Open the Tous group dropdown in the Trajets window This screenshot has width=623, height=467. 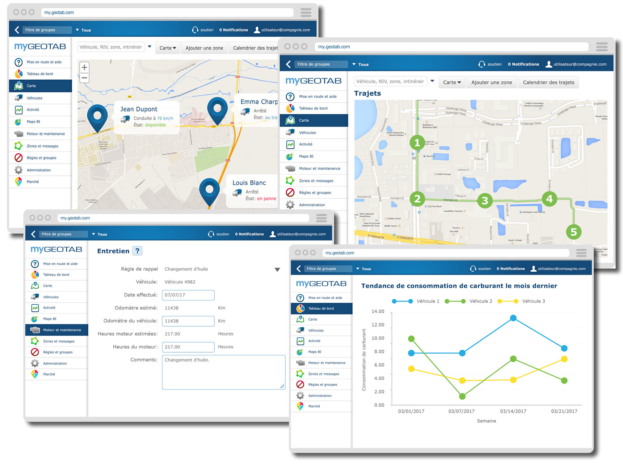tap(360, 65)
